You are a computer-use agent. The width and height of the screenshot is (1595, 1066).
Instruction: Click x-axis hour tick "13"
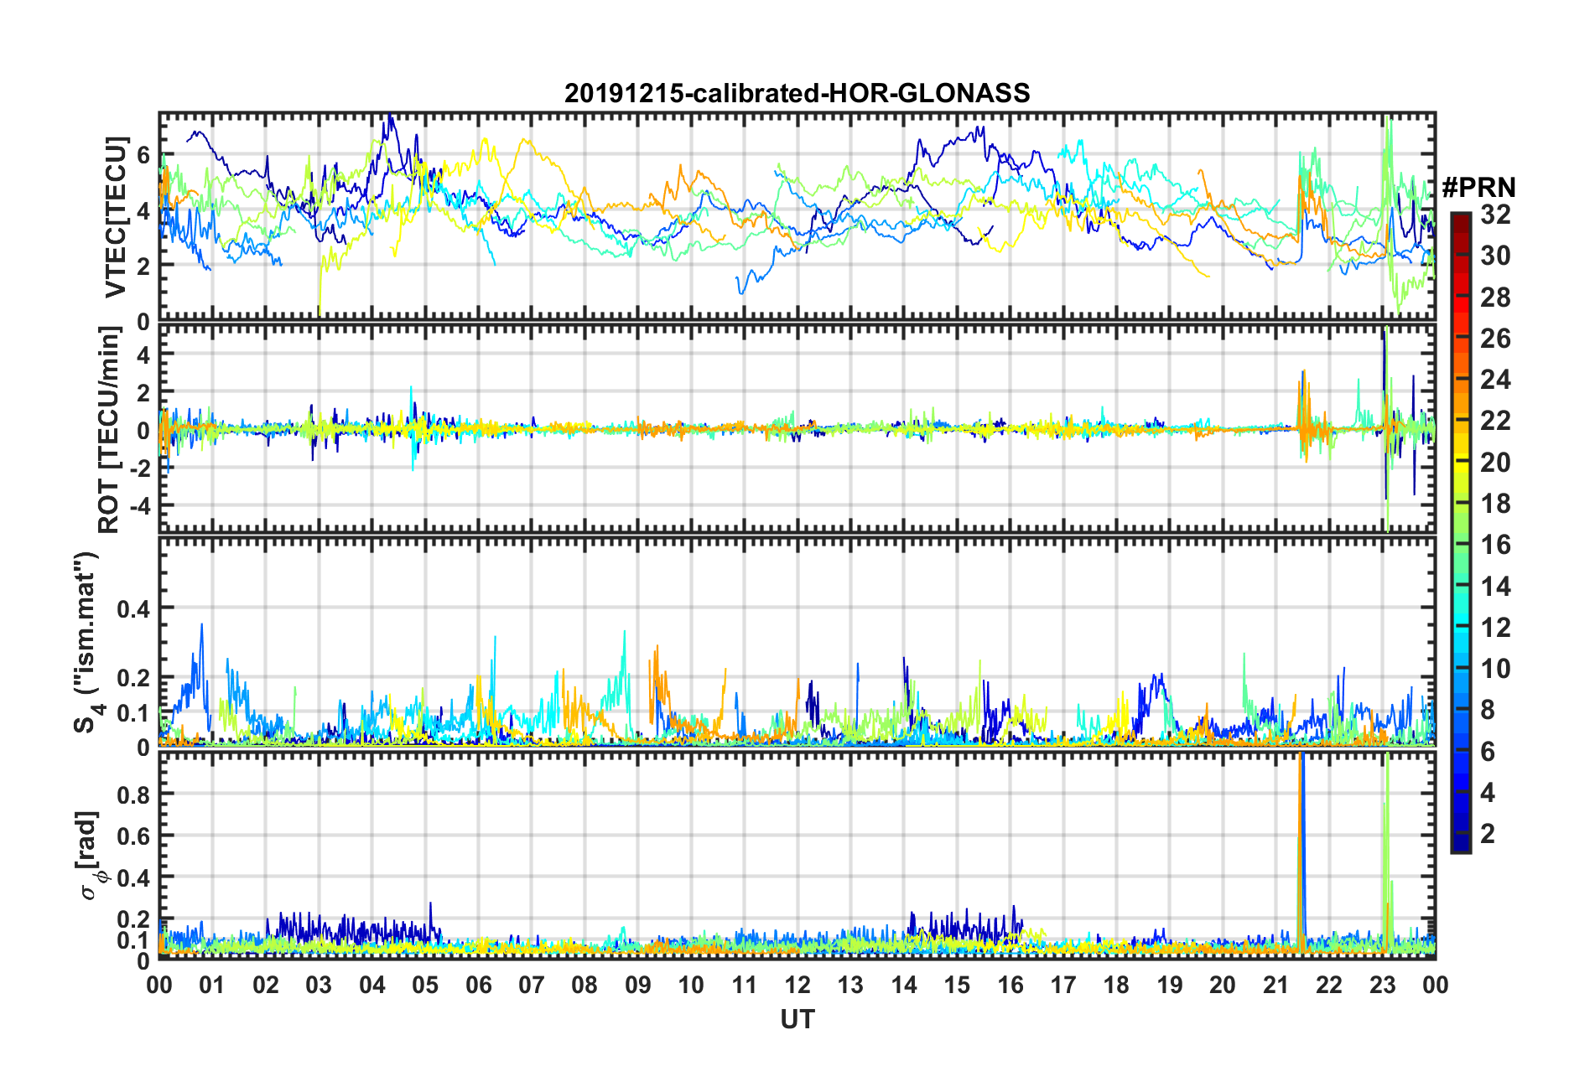850,985
